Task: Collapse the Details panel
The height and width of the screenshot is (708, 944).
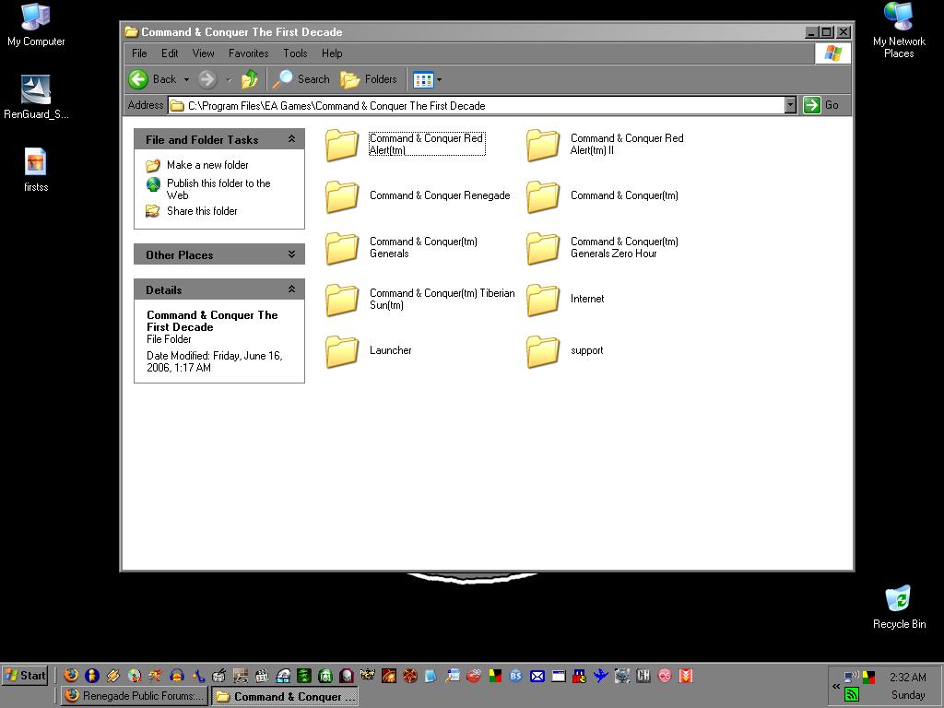Action: click(291, 289)
